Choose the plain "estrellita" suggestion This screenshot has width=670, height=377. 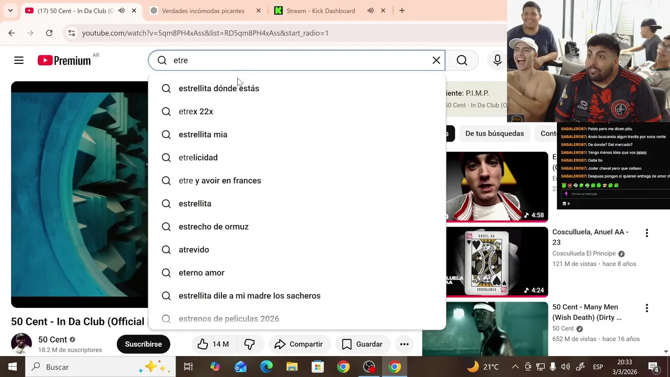point(297,204)
